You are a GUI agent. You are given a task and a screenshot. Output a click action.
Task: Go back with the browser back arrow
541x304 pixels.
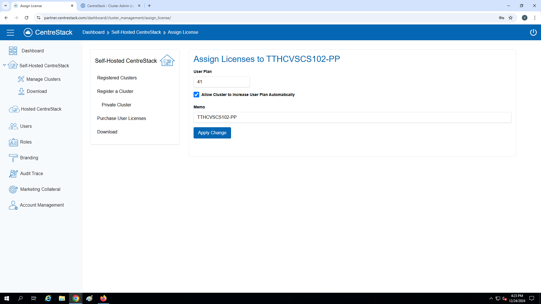tap(6, 18)
